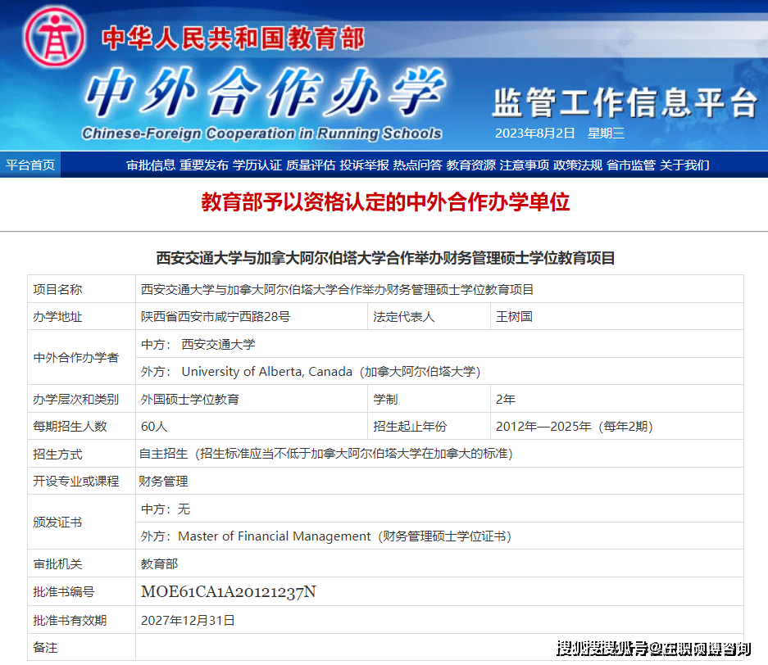Click 投诉举报 in the nav bar
768x665 pixels.
point(364,165)
